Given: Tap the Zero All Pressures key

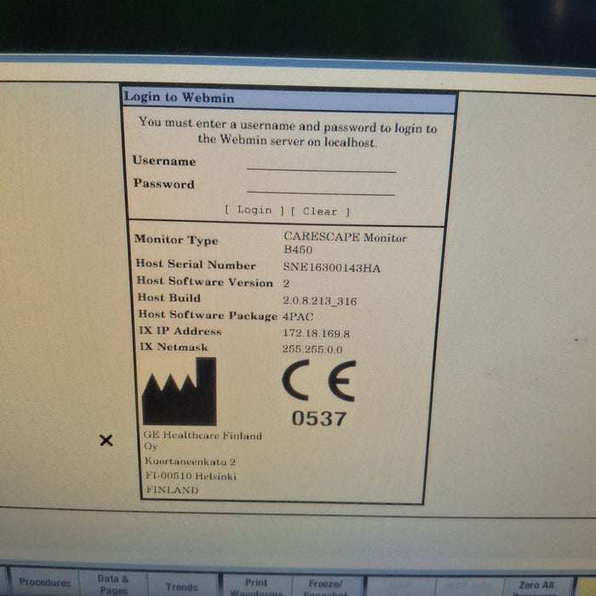Looking at the screenshot, I should point(535,587).
